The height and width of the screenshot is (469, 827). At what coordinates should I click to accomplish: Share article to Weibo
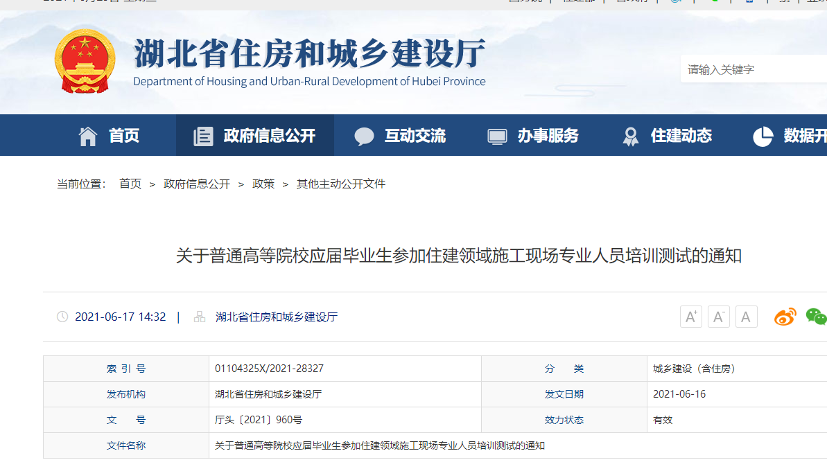pyautogui.click(x=785, y=317)
